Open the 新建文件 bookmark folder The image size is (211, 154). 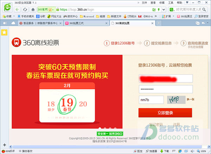114,16
